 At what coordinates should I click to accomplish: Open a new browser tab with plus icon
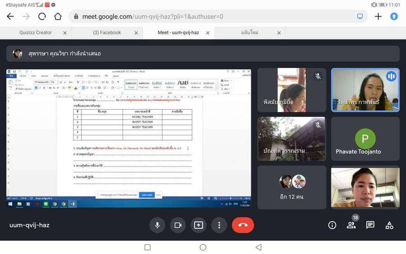pyautogui.click(x=378, y=16)
